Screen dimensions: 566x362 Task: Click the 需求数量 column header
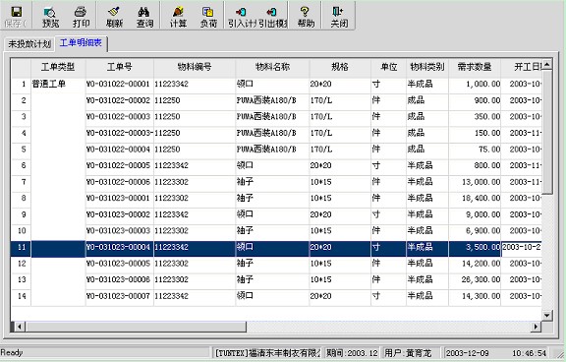[x=475, y=67]
